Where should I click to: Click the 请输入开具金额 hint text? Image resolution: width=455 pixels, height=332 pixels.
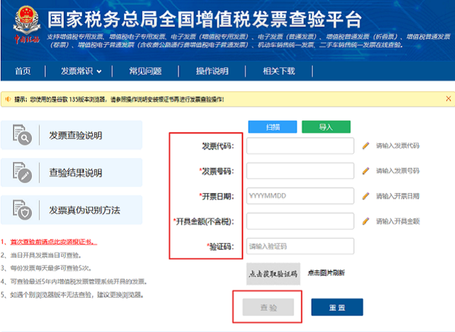pos(398,221)
